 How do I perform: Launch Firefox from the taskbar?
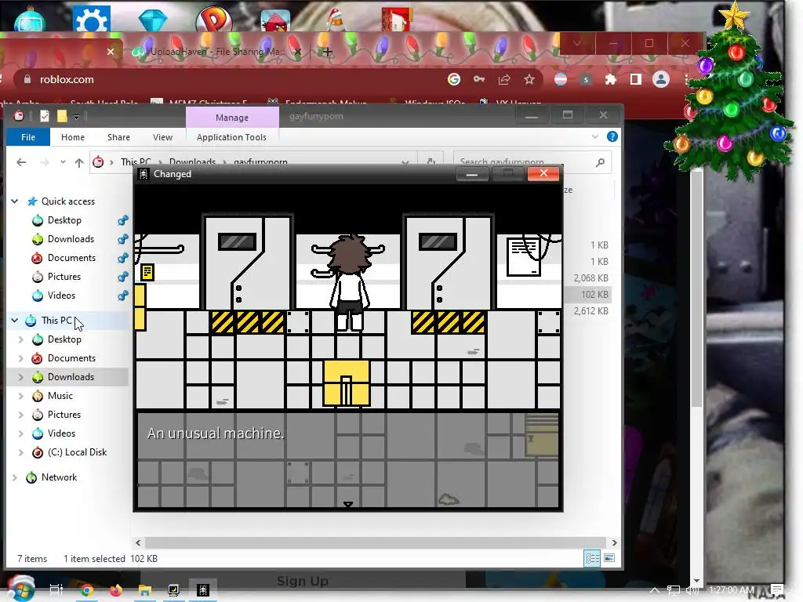(116, 590)
